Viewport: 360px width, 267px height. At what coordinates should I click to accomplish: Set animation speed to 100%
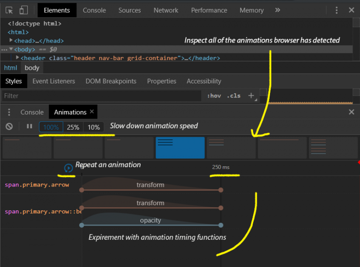(x=51, y=127)
